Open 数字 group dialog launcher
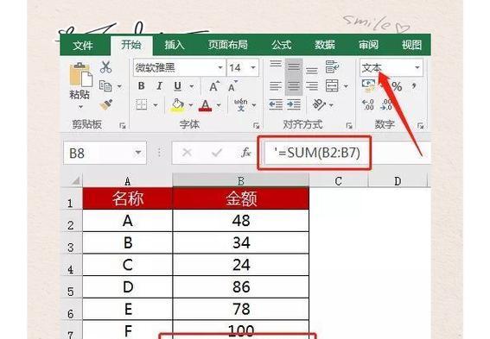Screen dimensions: 490x339 coord(420,126)
